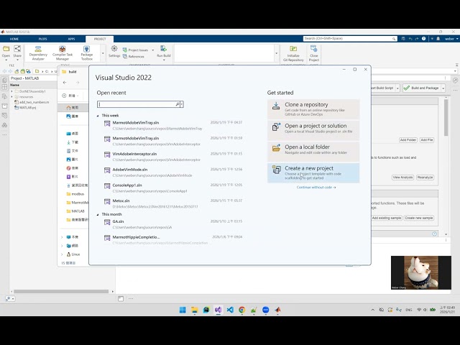Expand DotNETAssembly1 folder in project tree

pos(11,91)
